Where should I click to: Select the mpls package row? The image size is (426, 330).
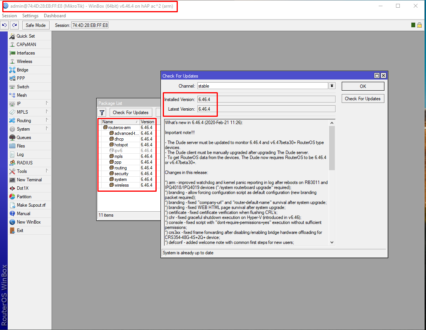(127, 156)
